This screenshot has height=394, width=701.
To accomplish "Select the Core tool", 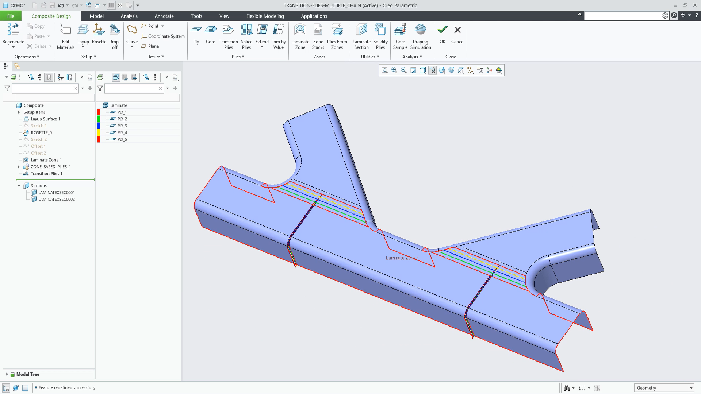I will (x=210, y=34).
